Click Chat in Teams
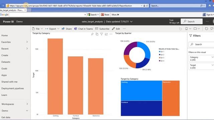Image resolution: width=214 pixels, height=120 pixels. tap(84, 29)
